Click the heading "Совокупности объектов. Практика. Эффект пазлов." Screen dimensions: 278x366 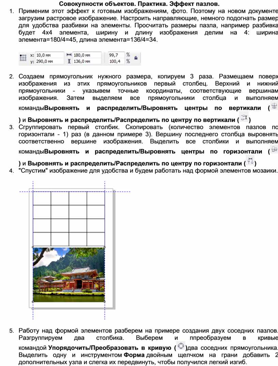coord(139,4)
